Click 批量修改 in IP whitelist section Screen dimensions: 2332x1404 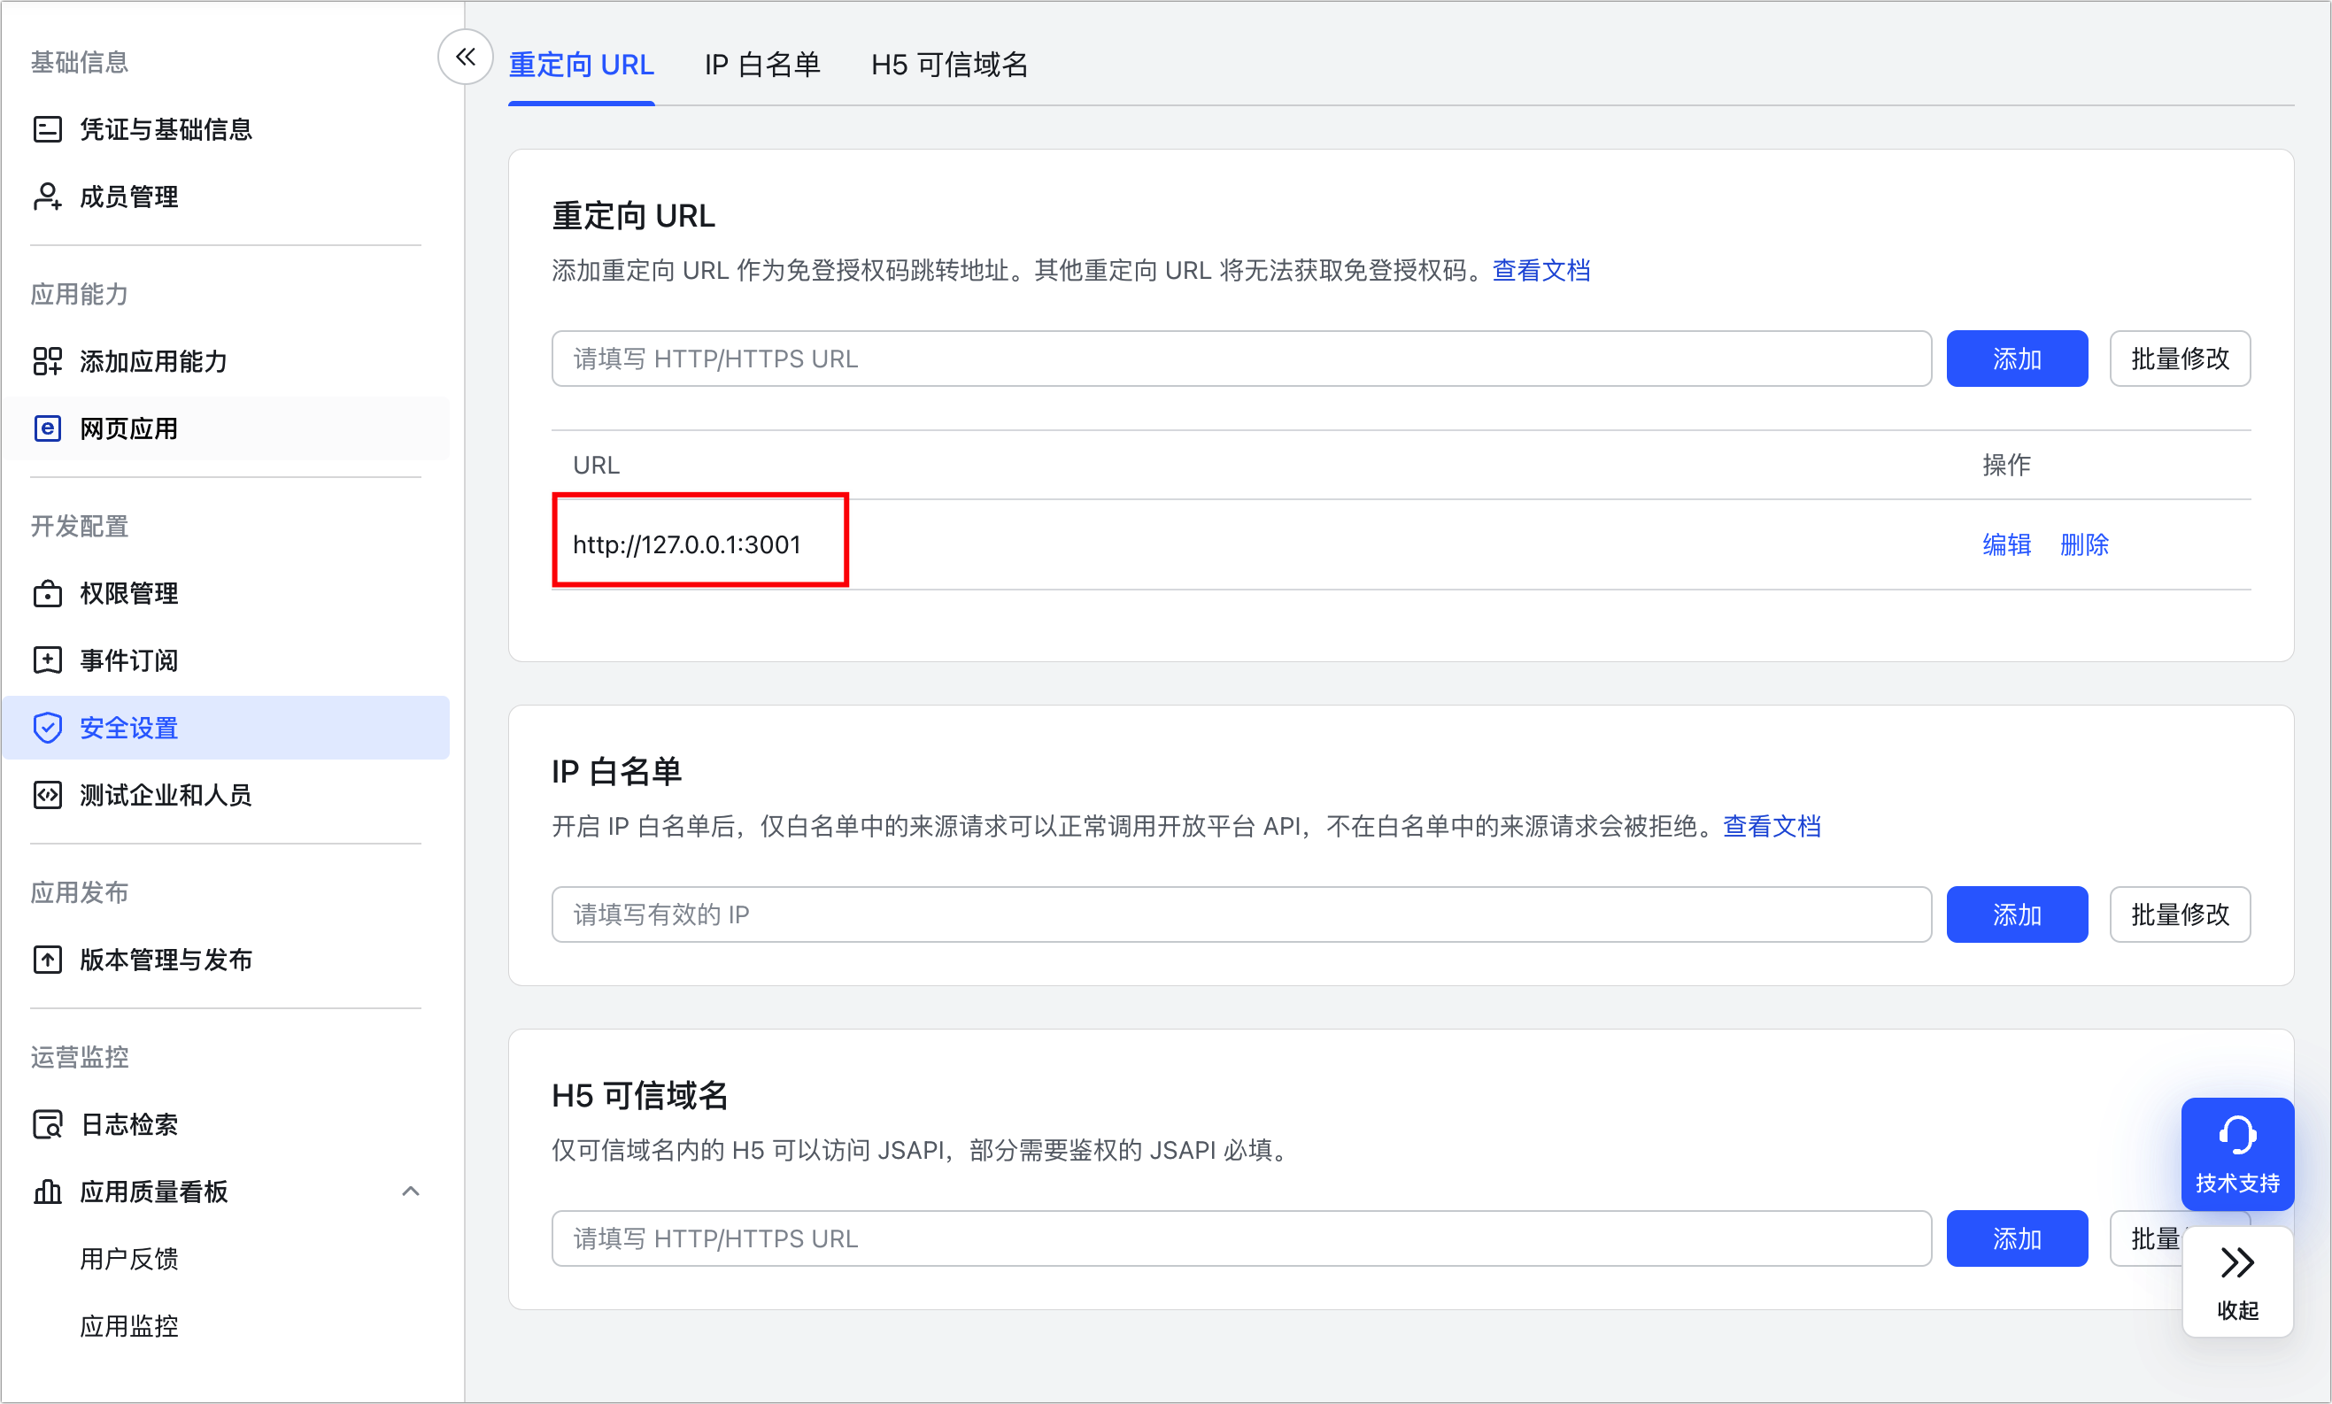[x=2179, y=914]
